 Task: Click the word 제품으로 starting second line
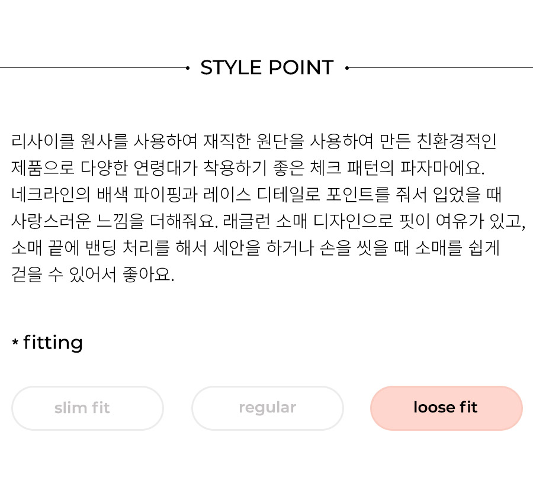[x=43, y=168]
